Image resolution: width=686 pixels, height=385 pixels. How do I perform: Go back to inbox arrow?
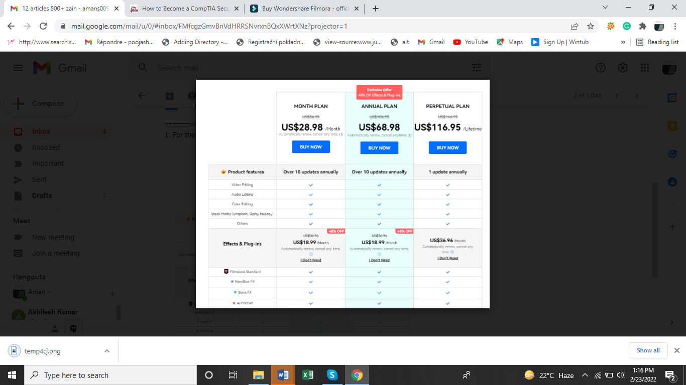coord(142,96)
